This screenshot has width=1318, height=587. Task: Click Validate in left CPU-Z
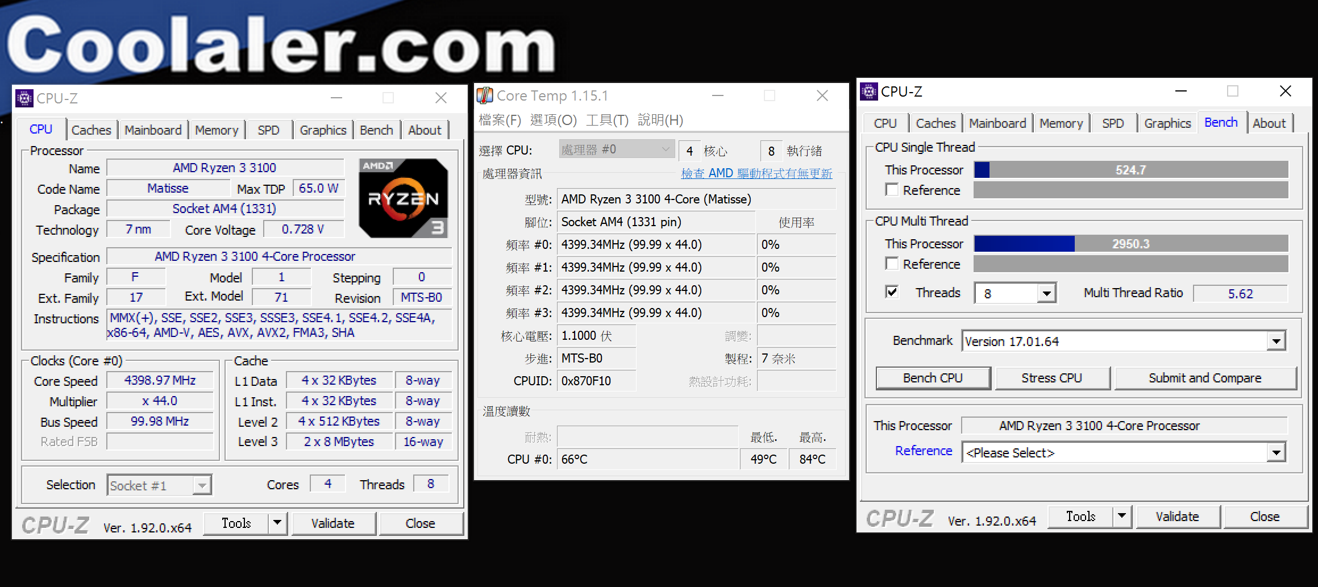(x=333, y=523)
